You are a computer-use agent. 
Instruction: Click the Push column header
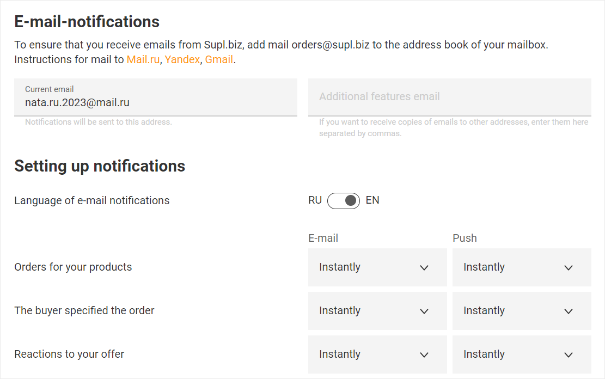point(465,238)
